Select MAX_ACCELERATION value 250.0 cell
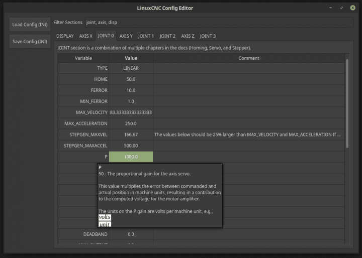362x258 pixels. pyautogui.click(x=131, y=123)
